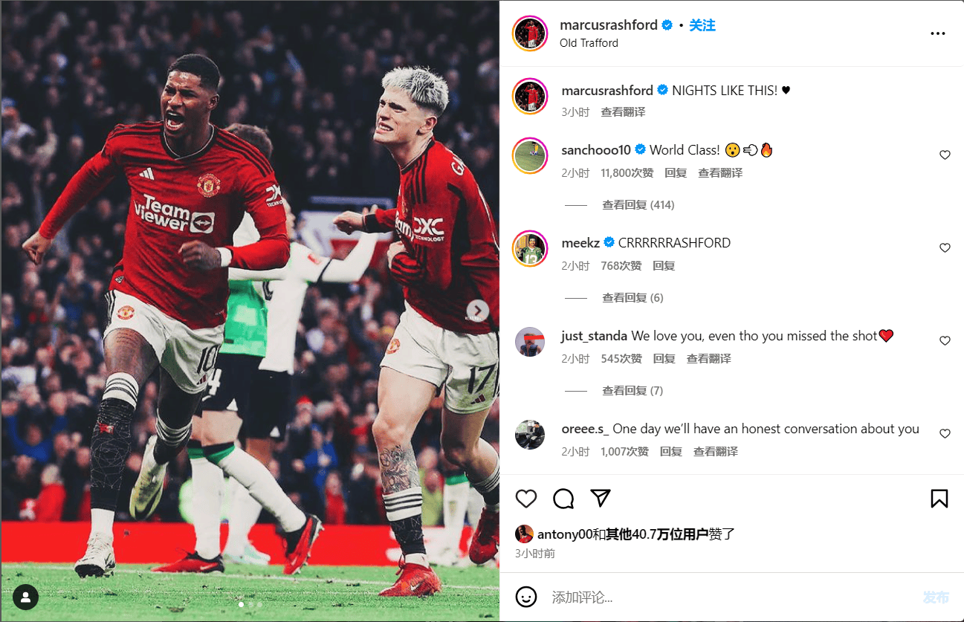
Task: Like the post with the heart icon
Action: (526, 499)
